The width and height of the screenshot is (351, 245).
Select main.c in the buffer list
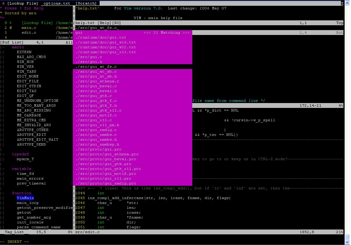click(x=29, y=28)
